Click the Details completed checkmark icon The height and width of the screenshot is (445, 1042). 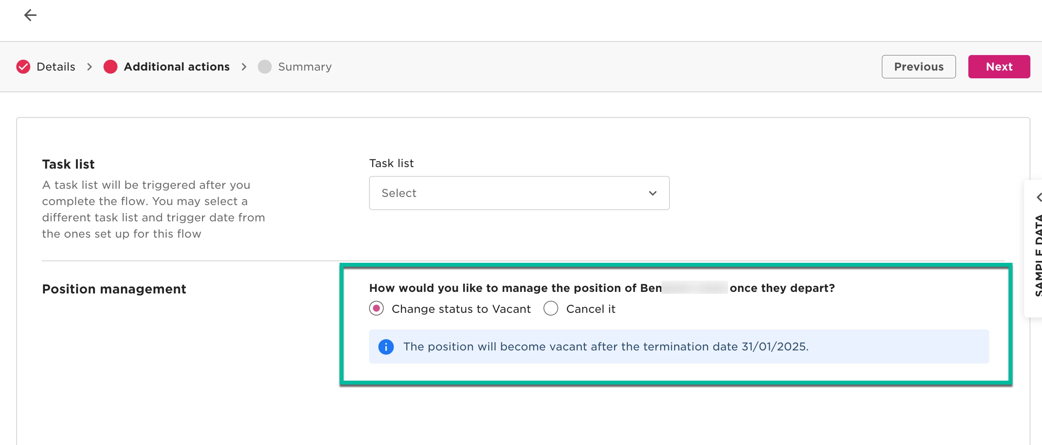pyautogui.click(x=23, y=67)
